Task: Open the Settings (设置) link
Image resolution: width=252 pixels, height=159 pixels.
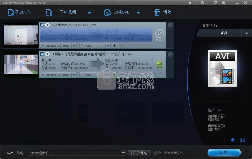Action: [242, 140]
